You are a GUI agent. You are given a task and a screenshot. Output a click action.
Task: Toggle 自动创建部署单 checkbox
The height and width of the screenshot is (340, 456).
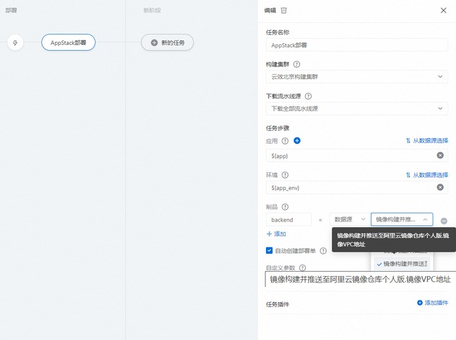pyautogui.click(x=269, y=251)
